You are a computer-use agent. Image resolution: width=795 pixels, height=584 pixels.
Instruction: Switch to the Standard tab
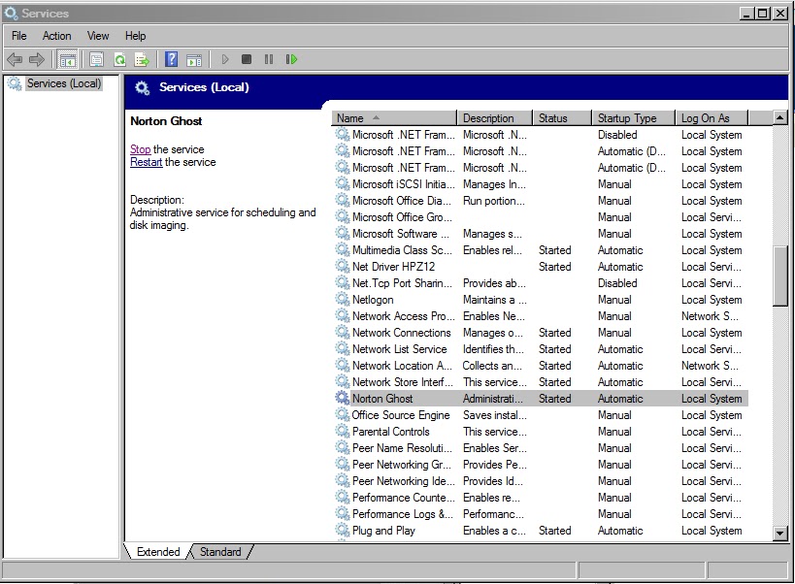(220, 552)
